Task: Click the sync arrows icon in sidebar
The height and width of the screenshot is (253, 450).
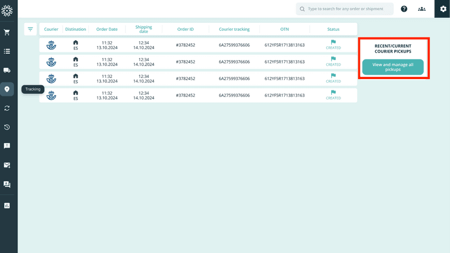Action: pos(7,108)
